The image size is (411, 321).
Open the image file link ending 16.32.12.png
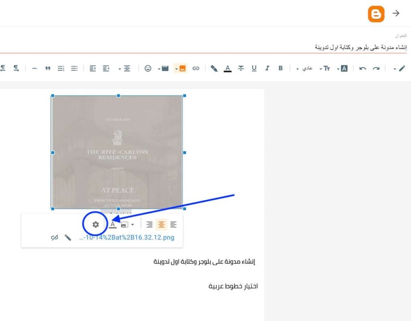[127, 238]
